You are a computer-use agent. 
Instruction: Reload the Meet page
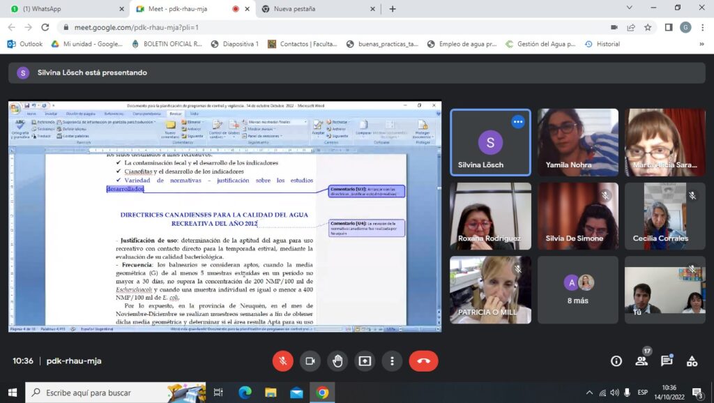[x=45, y=27]
